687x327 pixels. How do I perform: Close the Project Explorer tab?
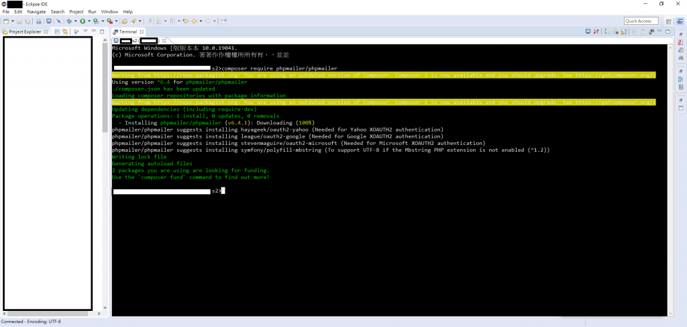click(46, 32)
